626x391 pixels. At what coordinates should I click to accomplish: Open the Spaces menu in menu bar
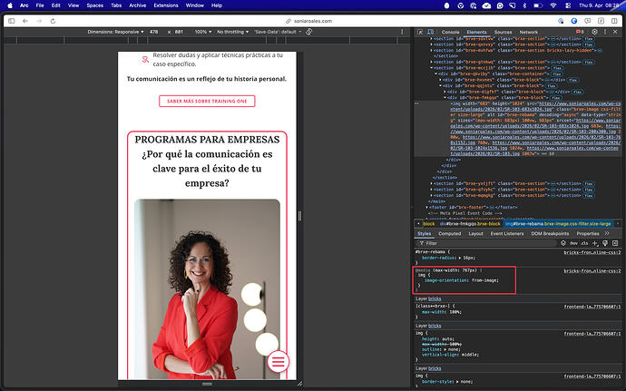coord(95,5)
